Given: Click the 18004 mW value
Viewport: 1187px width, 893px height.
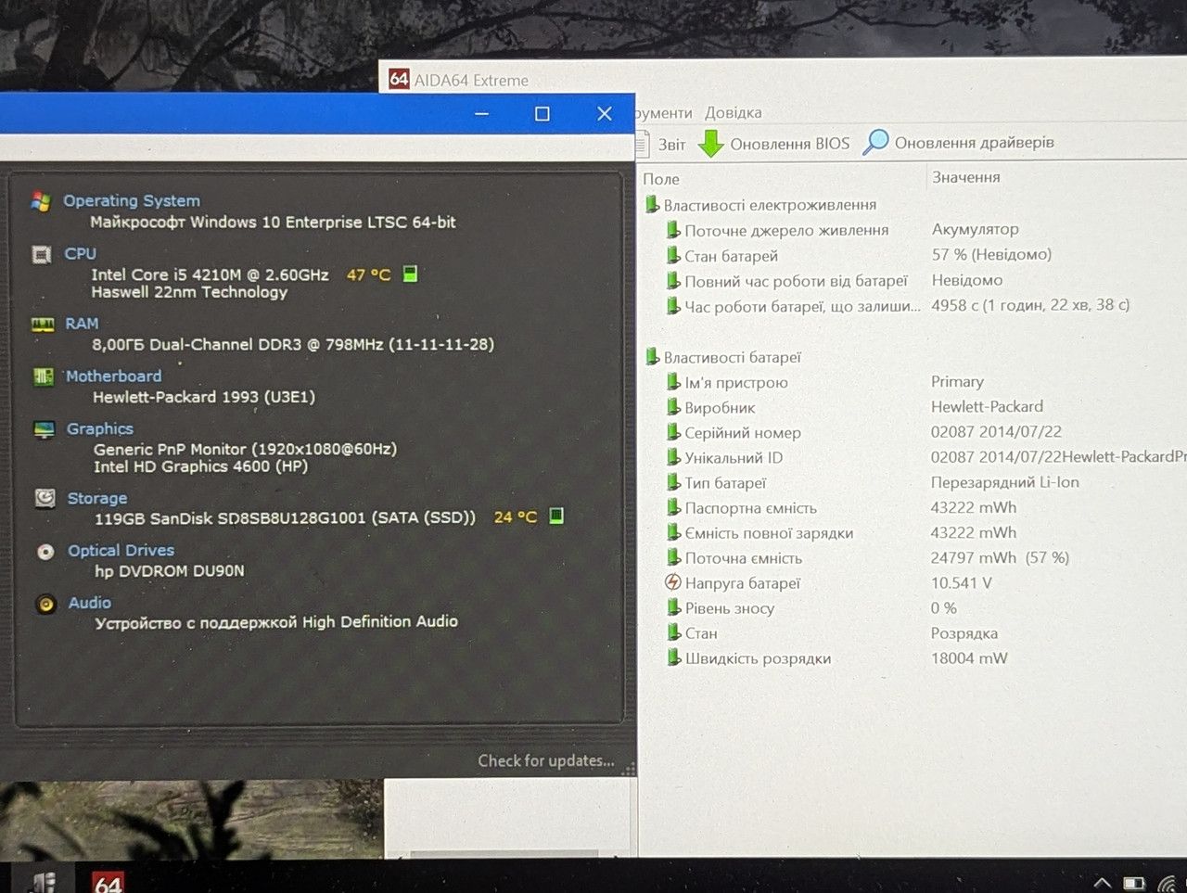Looking at the screenshot, I should click(x=969, y=657).
